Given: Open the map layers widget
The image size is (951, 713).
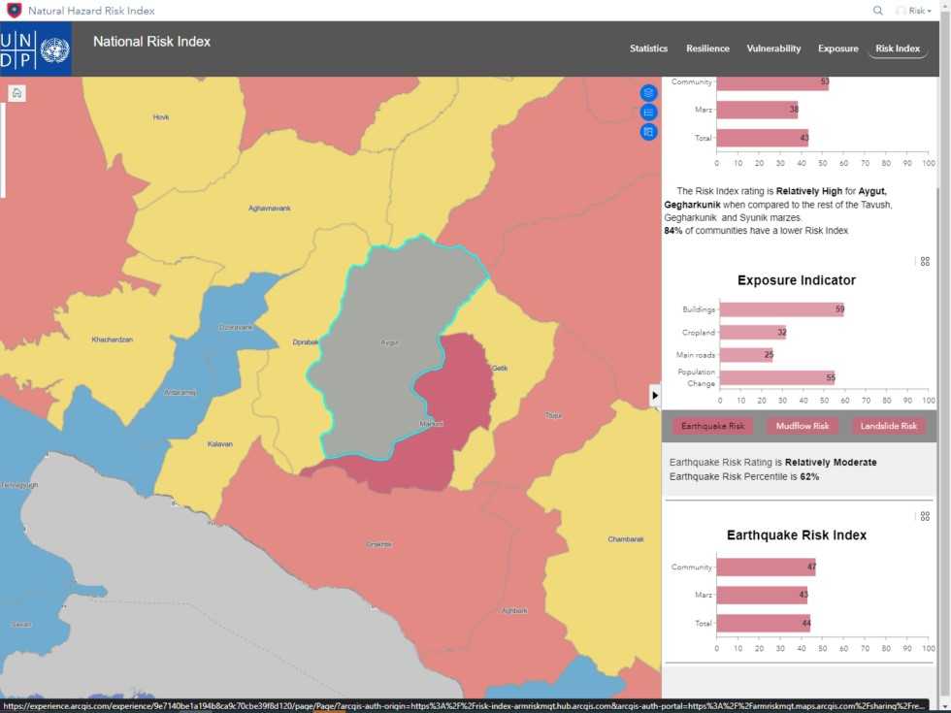Looking at the screenshot, I should pyautogui.click(x=649, y=93).
